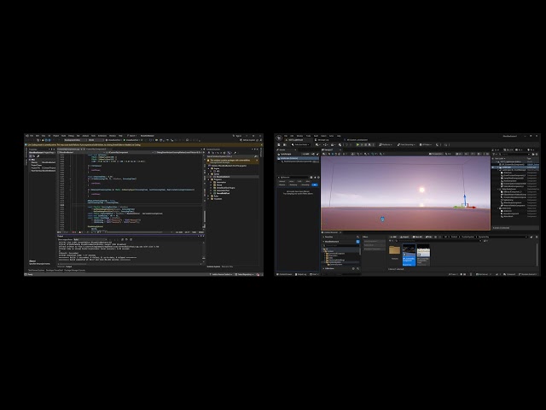Toggle Rendering filter in Details panel

293,184
